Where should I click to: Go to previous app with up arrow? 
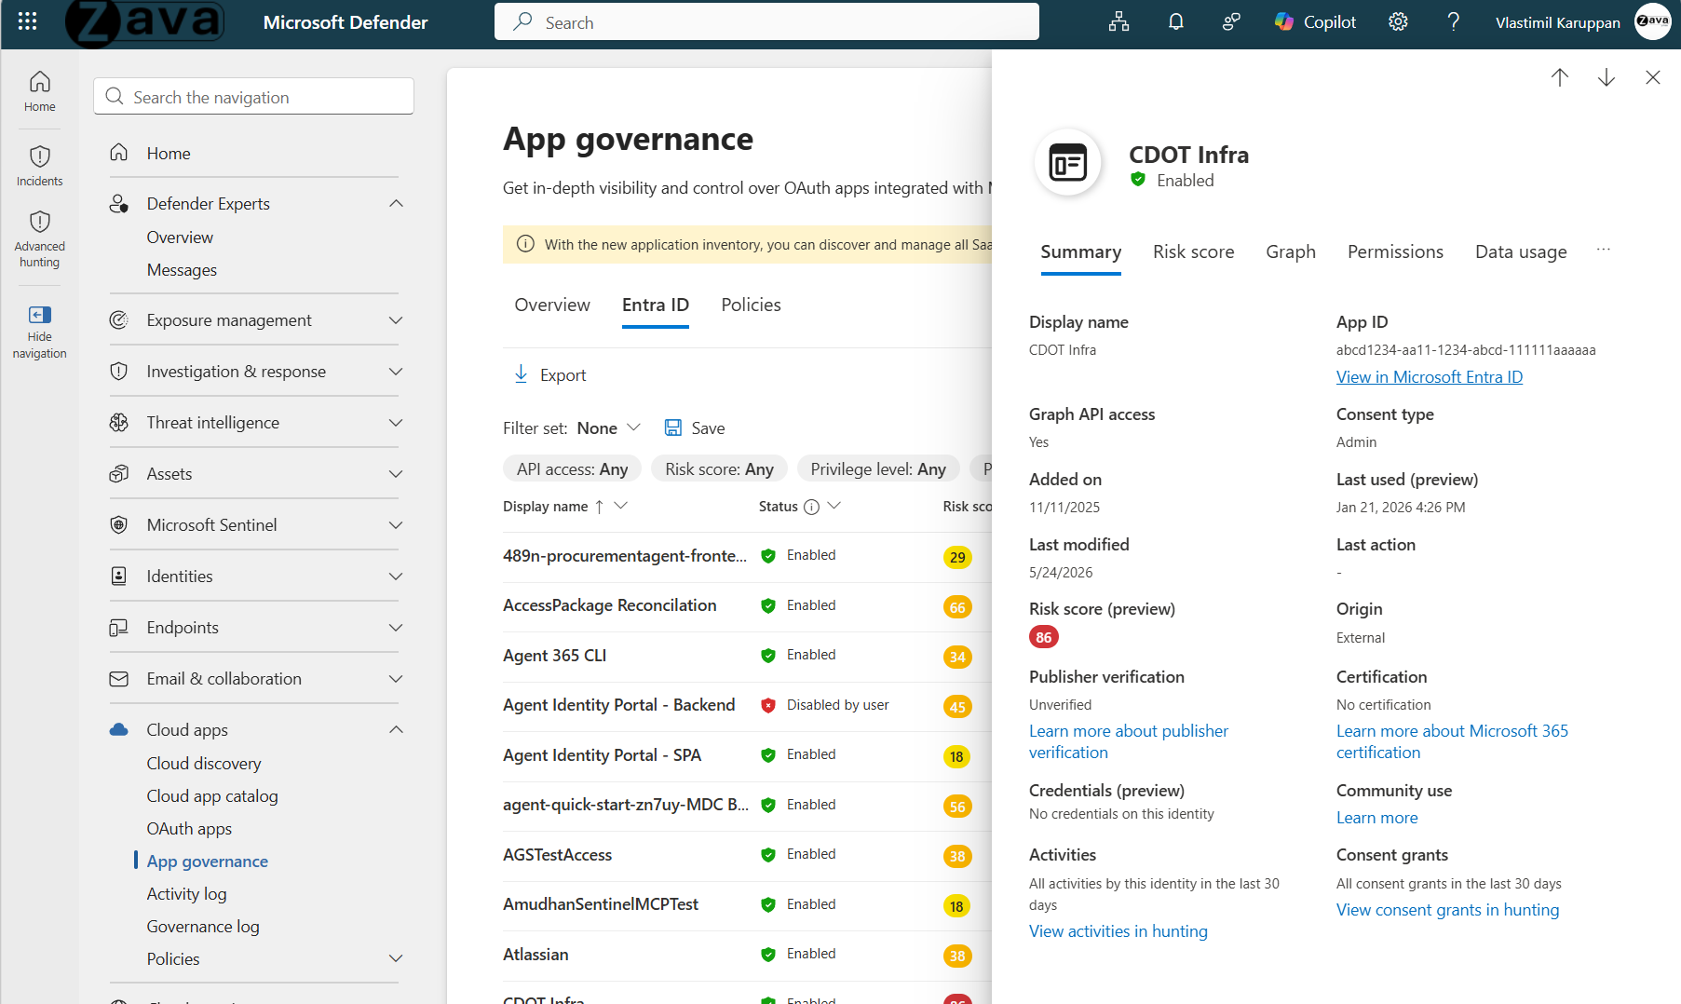pyautogui.click(x=1560, y=77)
